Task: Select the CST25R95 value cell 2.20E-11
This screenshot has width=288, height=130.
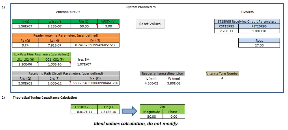Action: [227, 31]
